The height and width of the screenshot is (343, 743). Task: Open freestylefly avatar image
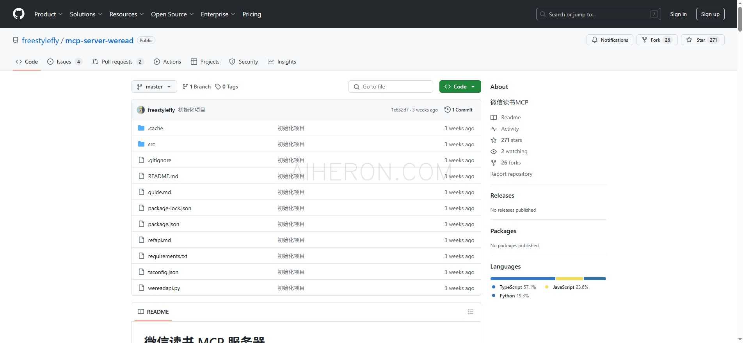[141, 110]
